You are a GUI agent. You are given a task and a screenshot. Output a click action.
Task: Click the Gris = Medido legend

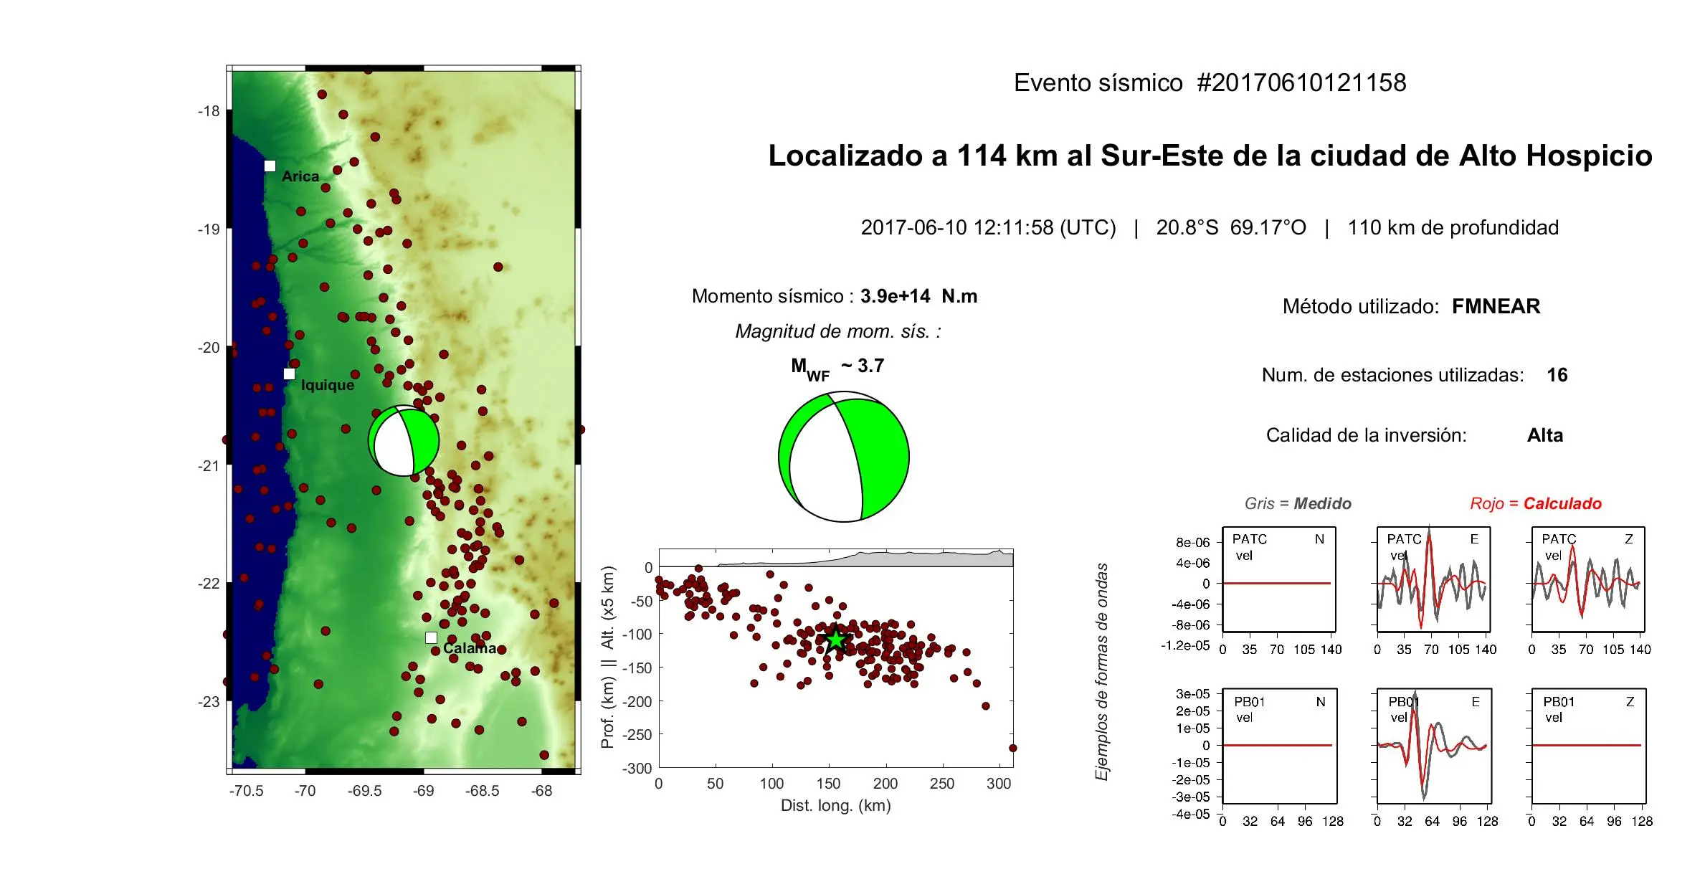tap(1298, 503)
